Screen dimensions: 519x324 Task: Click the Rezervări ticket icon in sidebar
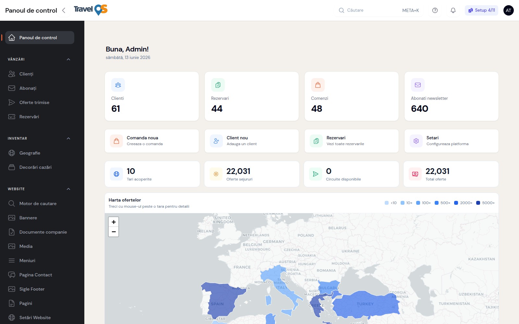click(x=12, y=117)
